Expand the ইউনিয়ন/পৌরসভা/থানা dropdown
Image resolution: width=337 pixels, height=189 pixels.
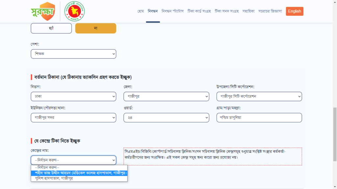tap(73, 117)
